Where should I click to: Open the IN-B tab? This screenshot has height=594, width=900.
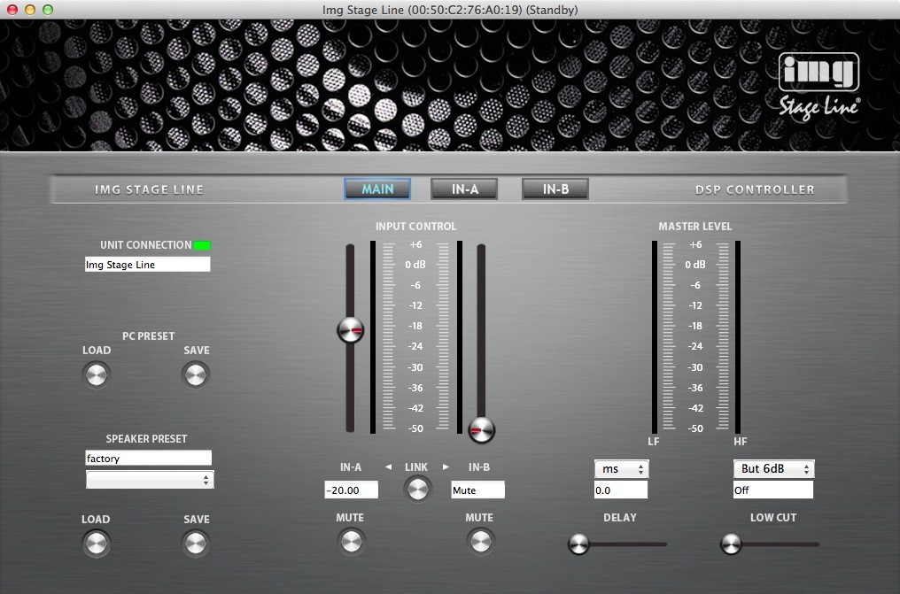[x=555, y=189]
